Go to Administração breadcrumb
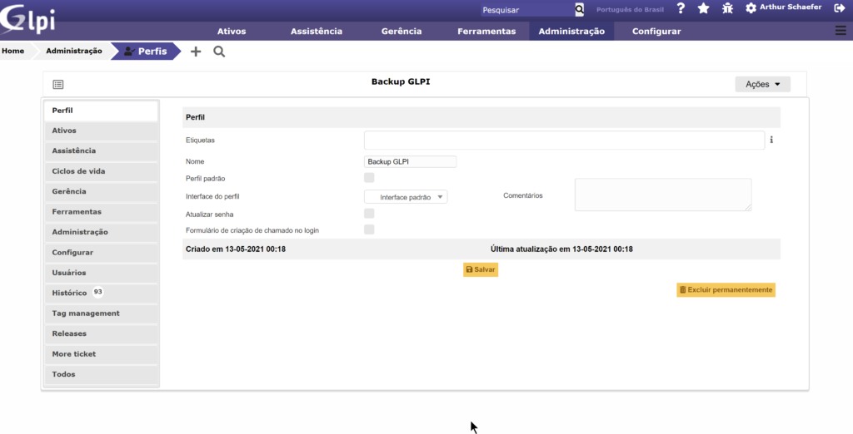The image size is (853, 434). click(74, 51)
